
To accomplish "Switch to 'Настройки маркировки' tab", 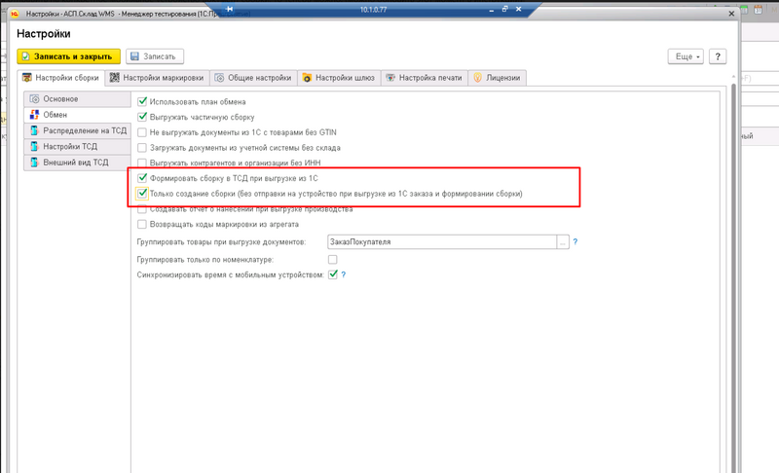I will [x=157, y=78].
